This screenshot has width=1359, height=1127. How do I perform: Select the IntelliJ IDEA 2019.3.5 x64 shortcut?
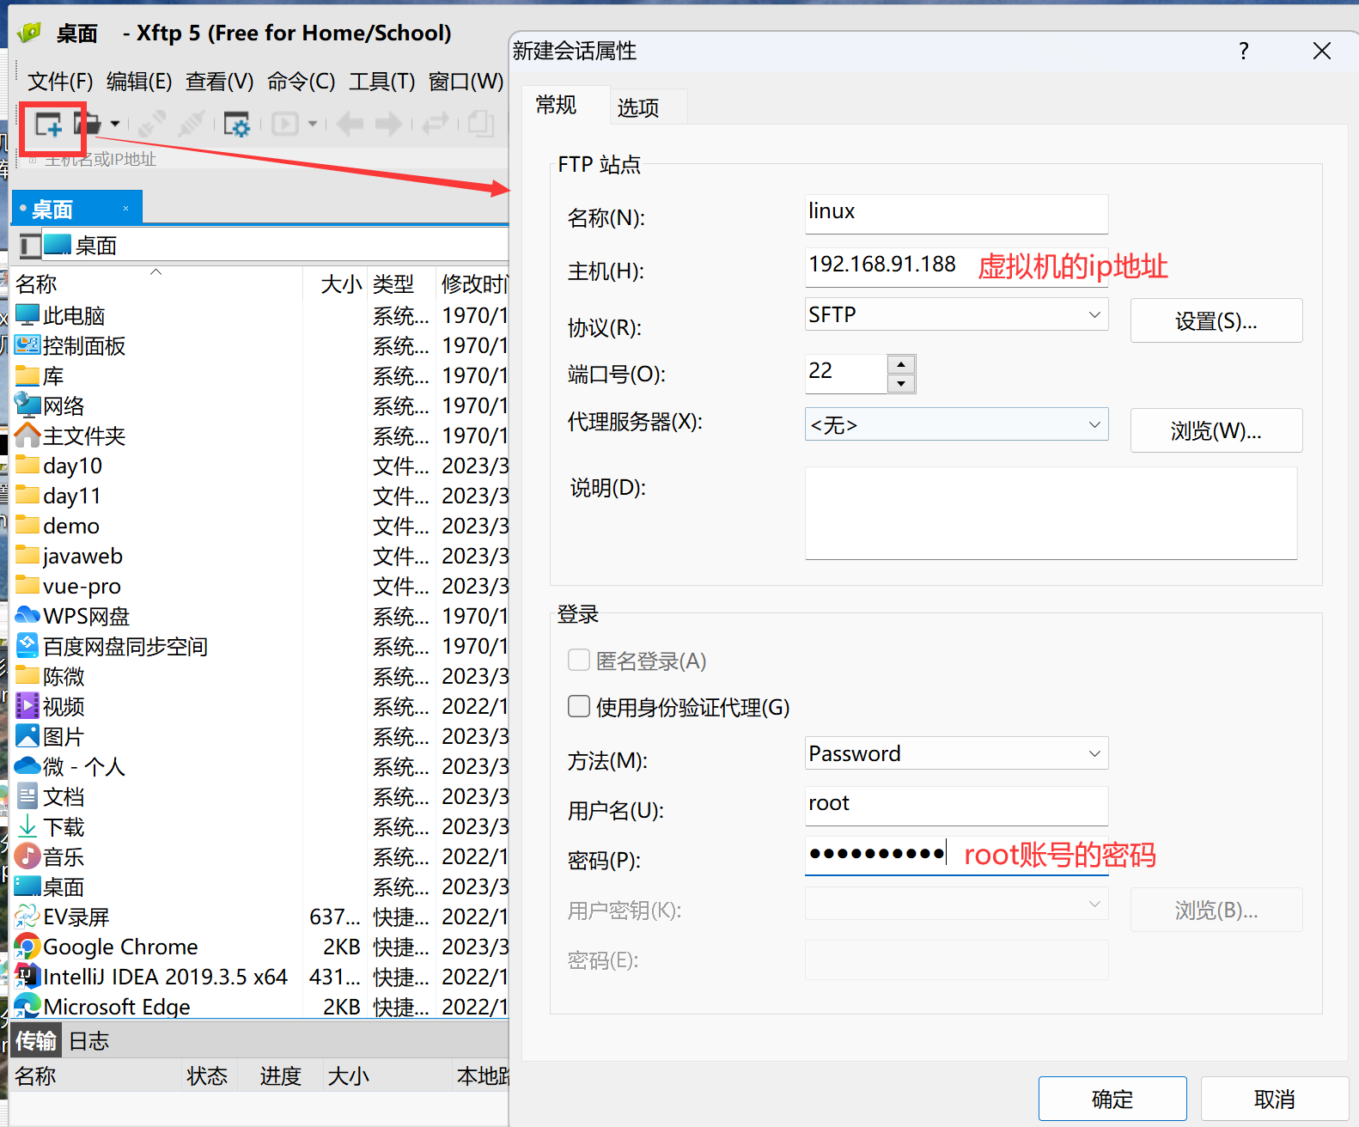pyautogui.click(x=151, y=977)
